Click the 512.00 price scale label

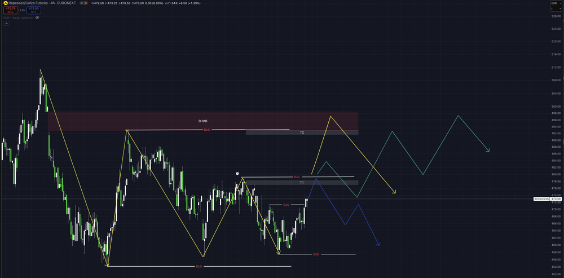pos(556,67)
